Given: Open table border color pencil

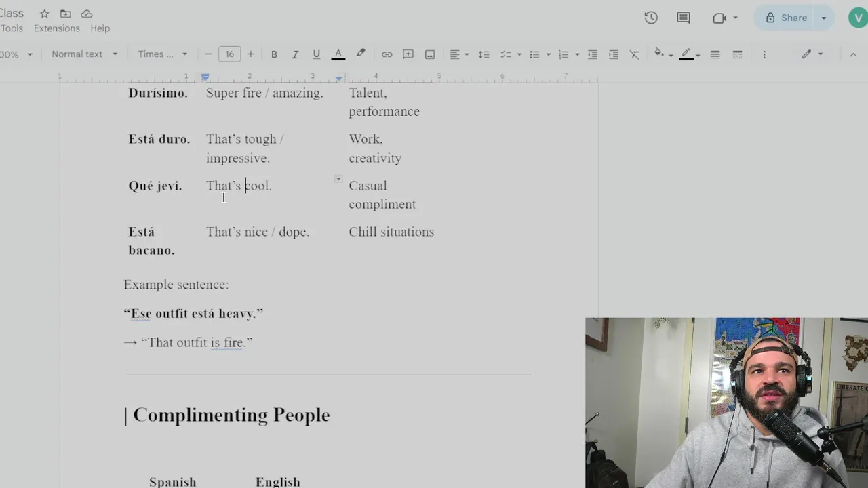Looking at the screenshot, I should tap(690, 54).
